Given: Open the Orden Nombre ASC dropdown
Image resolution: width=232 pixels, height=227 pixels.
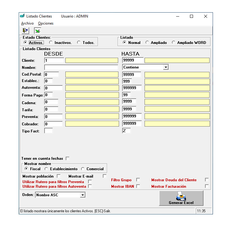Looking at the screenshot, I should coord(60,195).
